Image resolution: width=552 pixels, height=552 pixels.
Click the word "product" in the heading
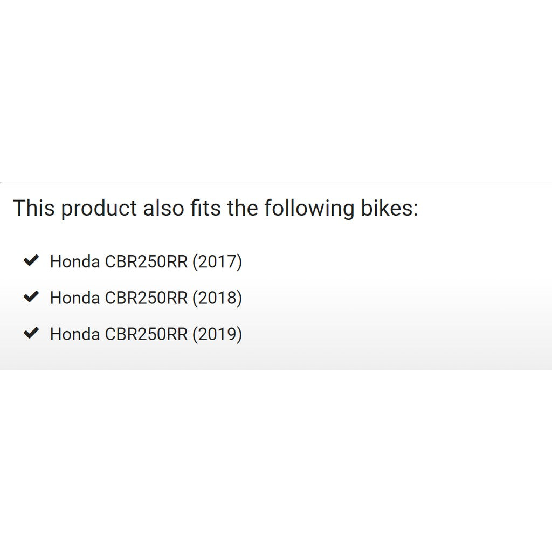tap(99, 209)
